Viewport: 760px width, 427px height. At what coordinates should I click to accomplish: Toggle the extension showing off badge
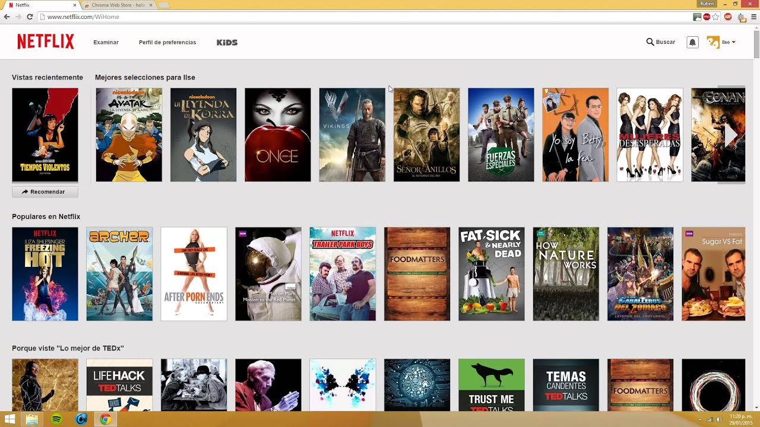point(742,17)
